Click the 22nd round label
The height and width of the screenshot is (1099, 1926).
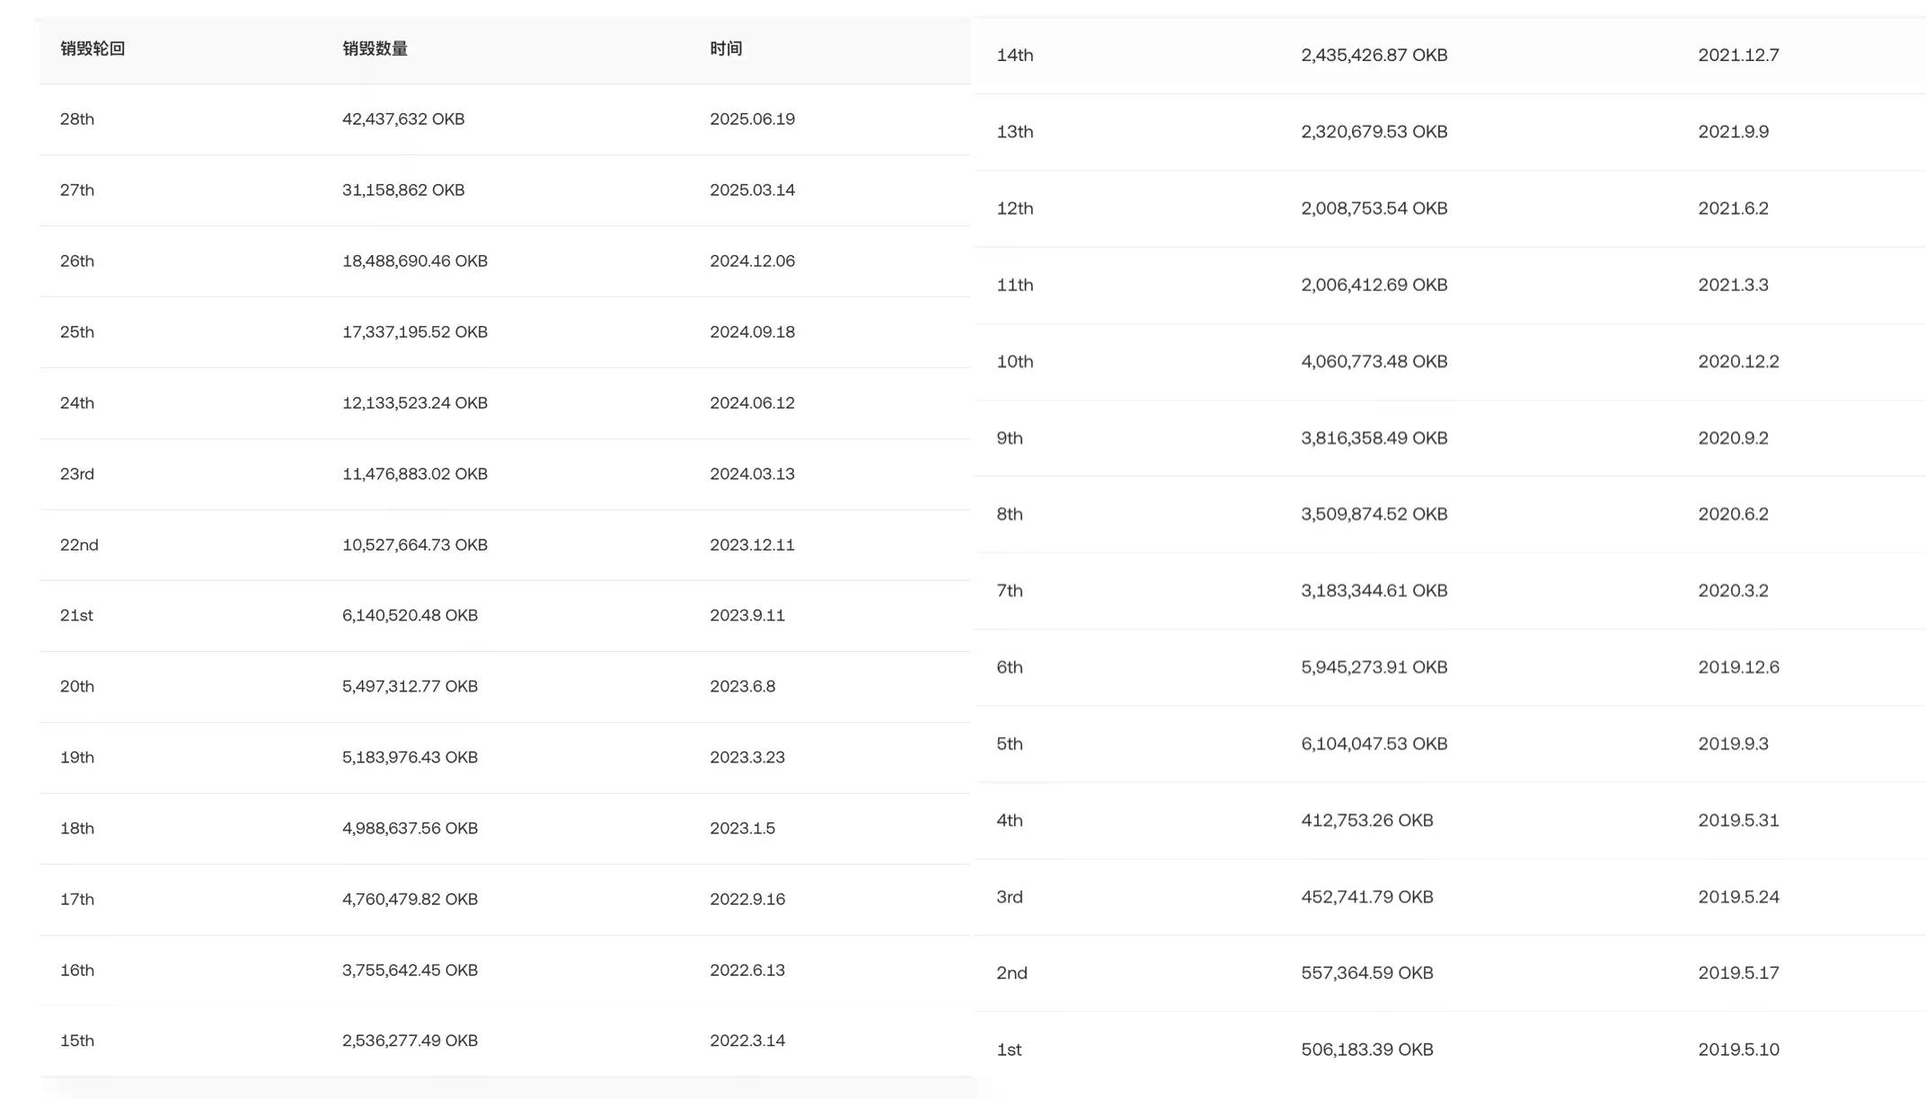point(79,545)
